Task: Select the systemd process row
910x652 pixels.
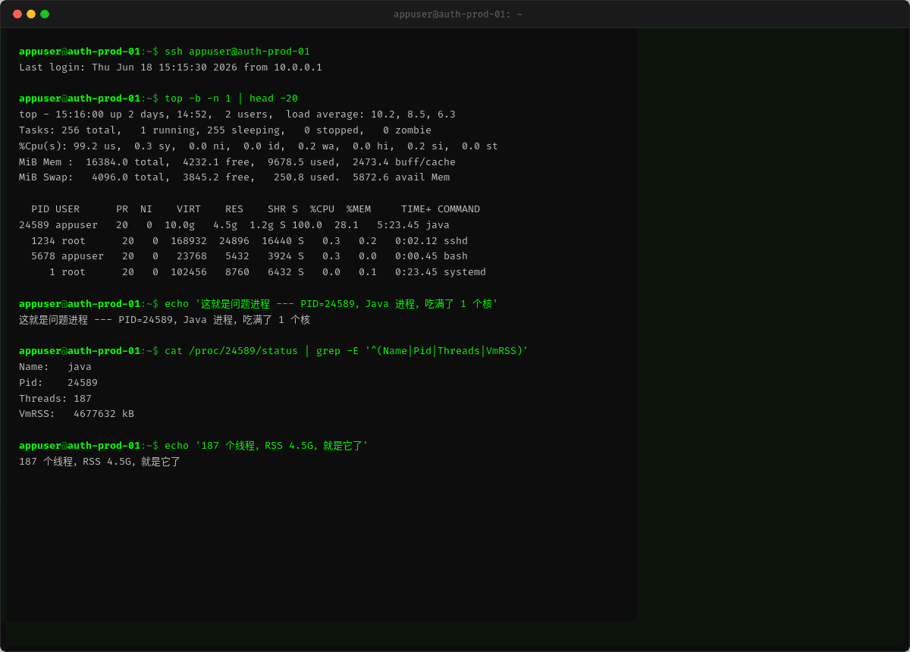Action: pos(268,272)
